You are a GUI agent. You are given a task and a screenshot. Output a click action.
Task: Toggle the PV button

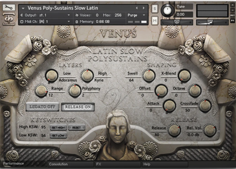pos(233,21)
